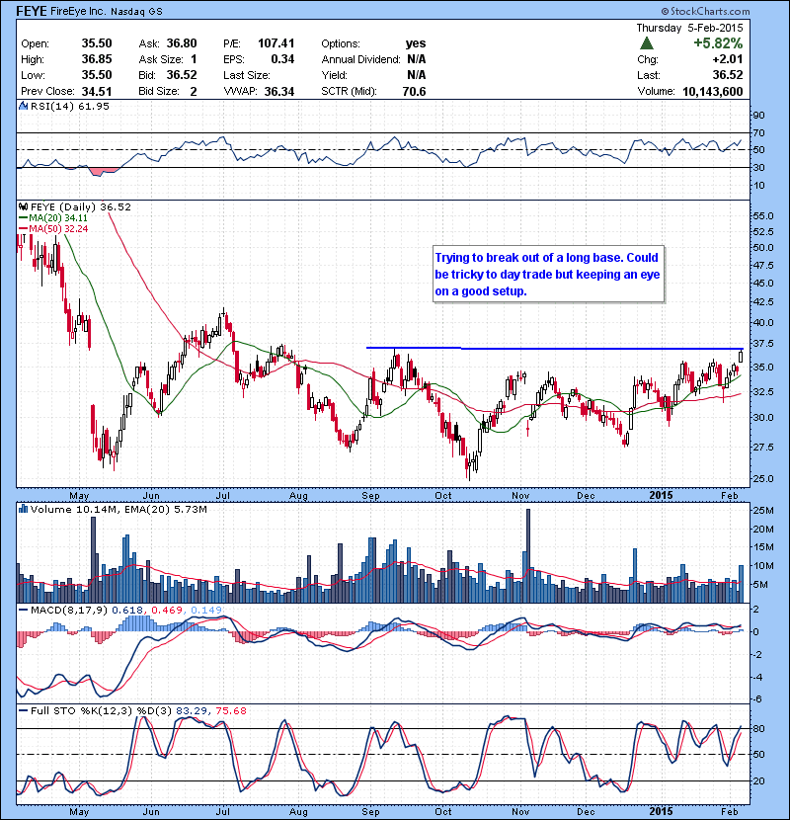Click the red MACD signal value '0.469'
Image resolution: width=790 pixels, height=820 pixels.
pyautogui.click(x=167, y=610)
